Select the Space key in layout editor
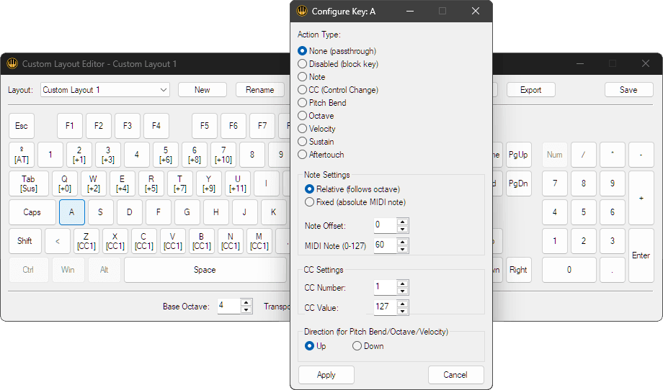 tap(205, 270)
